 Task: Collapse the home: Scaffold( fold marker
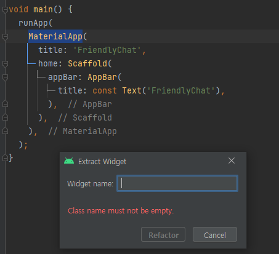click(5, 64)
